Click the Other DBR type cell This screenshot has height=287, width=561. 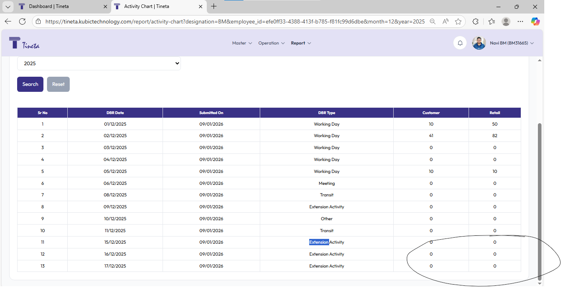pos(327,219)
